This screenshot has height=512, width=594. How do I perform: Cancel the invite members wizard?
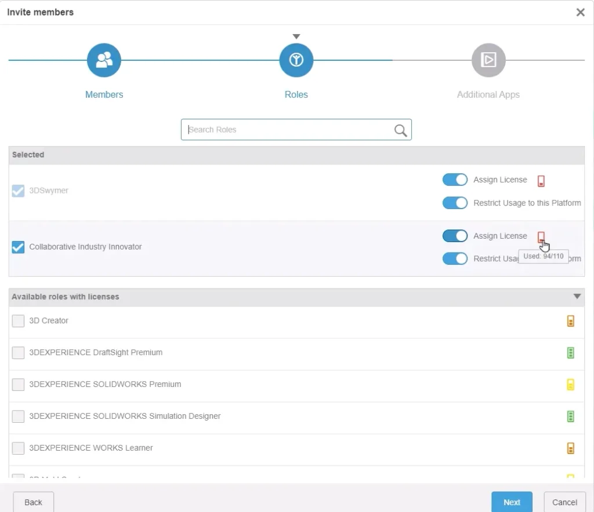click(564, 502)
